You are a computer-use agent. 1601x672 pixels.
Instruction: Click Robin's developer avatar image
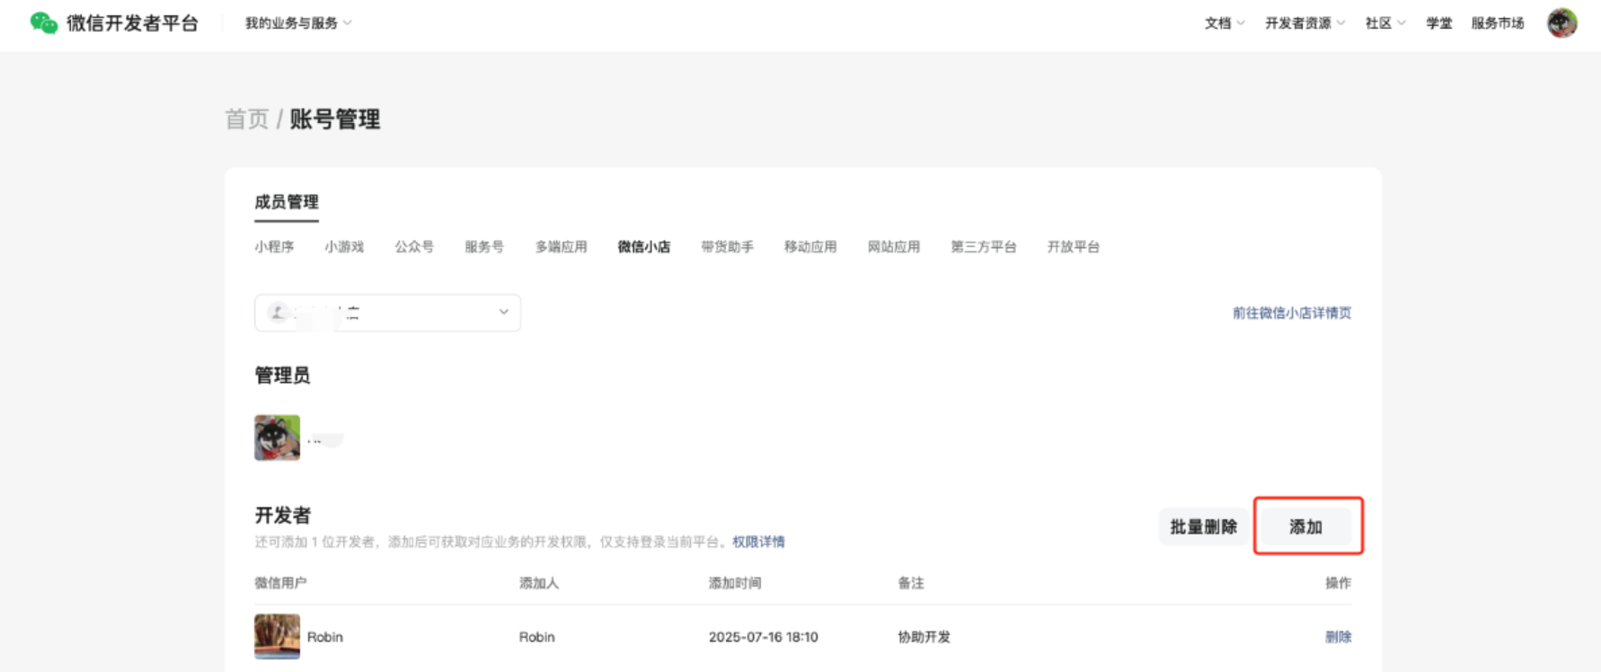pos(277,637)
